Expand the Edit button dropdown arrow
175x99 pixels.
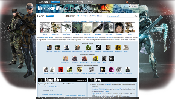(52, 16)
